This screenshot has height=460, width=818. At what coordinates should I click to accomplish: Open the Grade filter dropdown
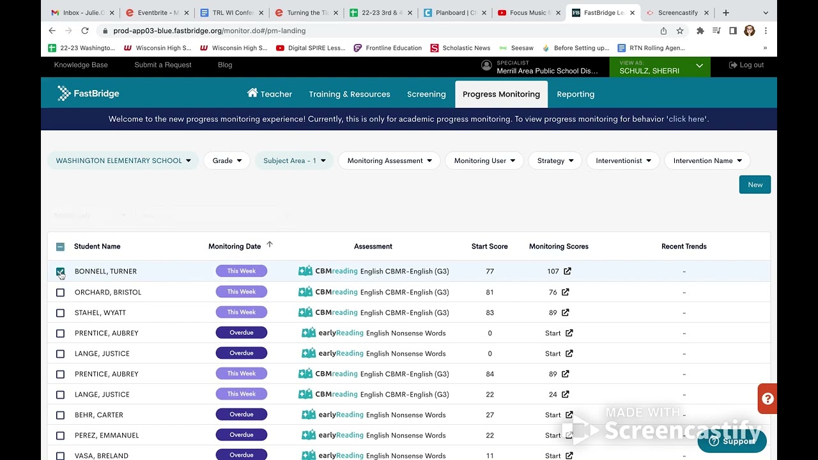[227, 160]
